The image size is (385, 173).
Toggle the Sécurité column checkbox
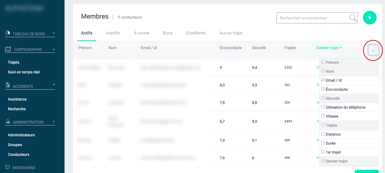click(323, 98)
